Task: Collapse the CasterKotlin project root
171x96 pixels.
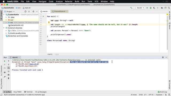Action: pos(4,15)
